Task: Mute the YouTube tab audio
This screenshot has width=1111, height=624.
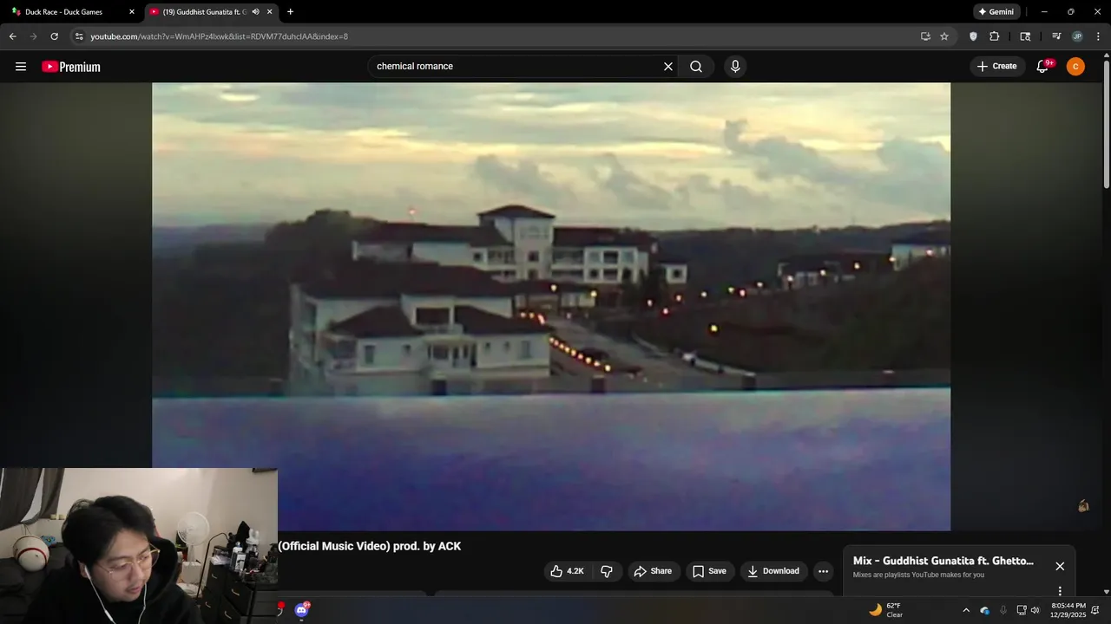Action: tap(255, 12)
